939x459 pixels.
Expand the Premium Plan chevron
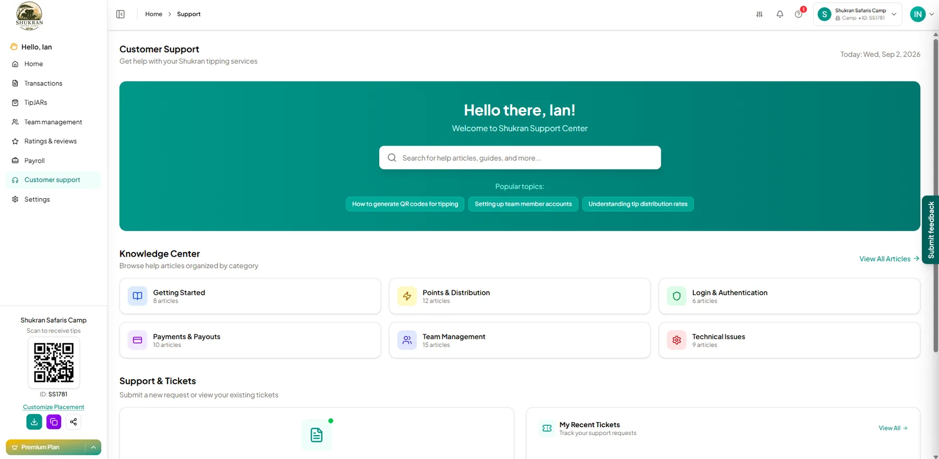click(x=93, y=447)
